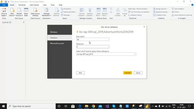Open the notification center icon
The width and height of the screenshot is (194, 109).
click(x=189, y=106)
